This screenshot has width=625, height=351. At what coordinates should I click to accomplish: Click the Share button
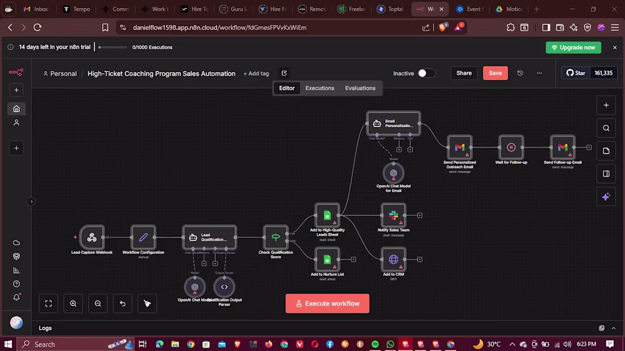(x=464, y=73)
